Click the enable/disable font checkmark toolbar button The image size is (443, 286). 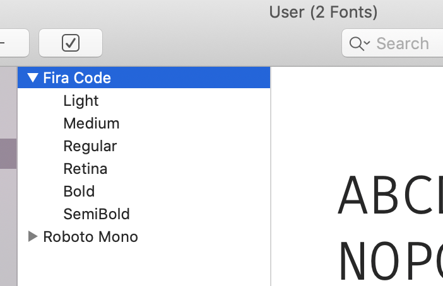click(x=71, y=43)
